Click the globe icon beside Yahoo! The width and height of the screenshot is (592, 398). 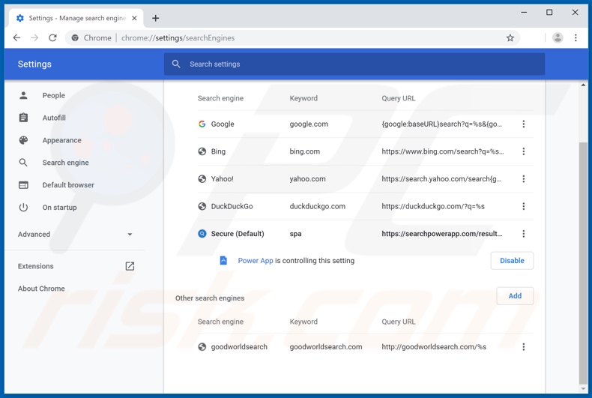pos(202,179)
